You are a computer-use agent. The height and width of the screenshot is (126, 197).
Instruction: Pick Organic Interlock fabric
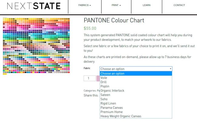[x=112, y=90]
